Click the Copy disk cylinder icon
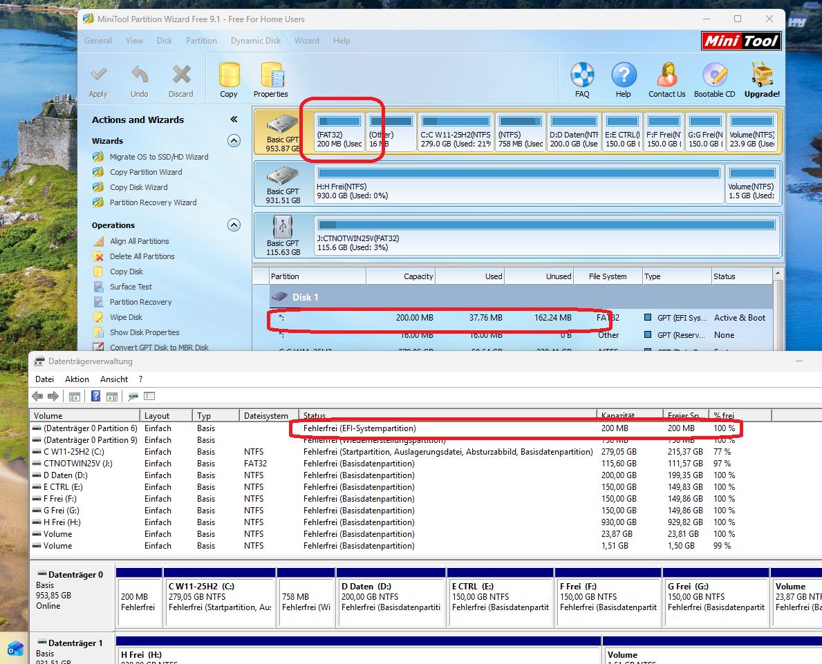 tap(229, 75)
